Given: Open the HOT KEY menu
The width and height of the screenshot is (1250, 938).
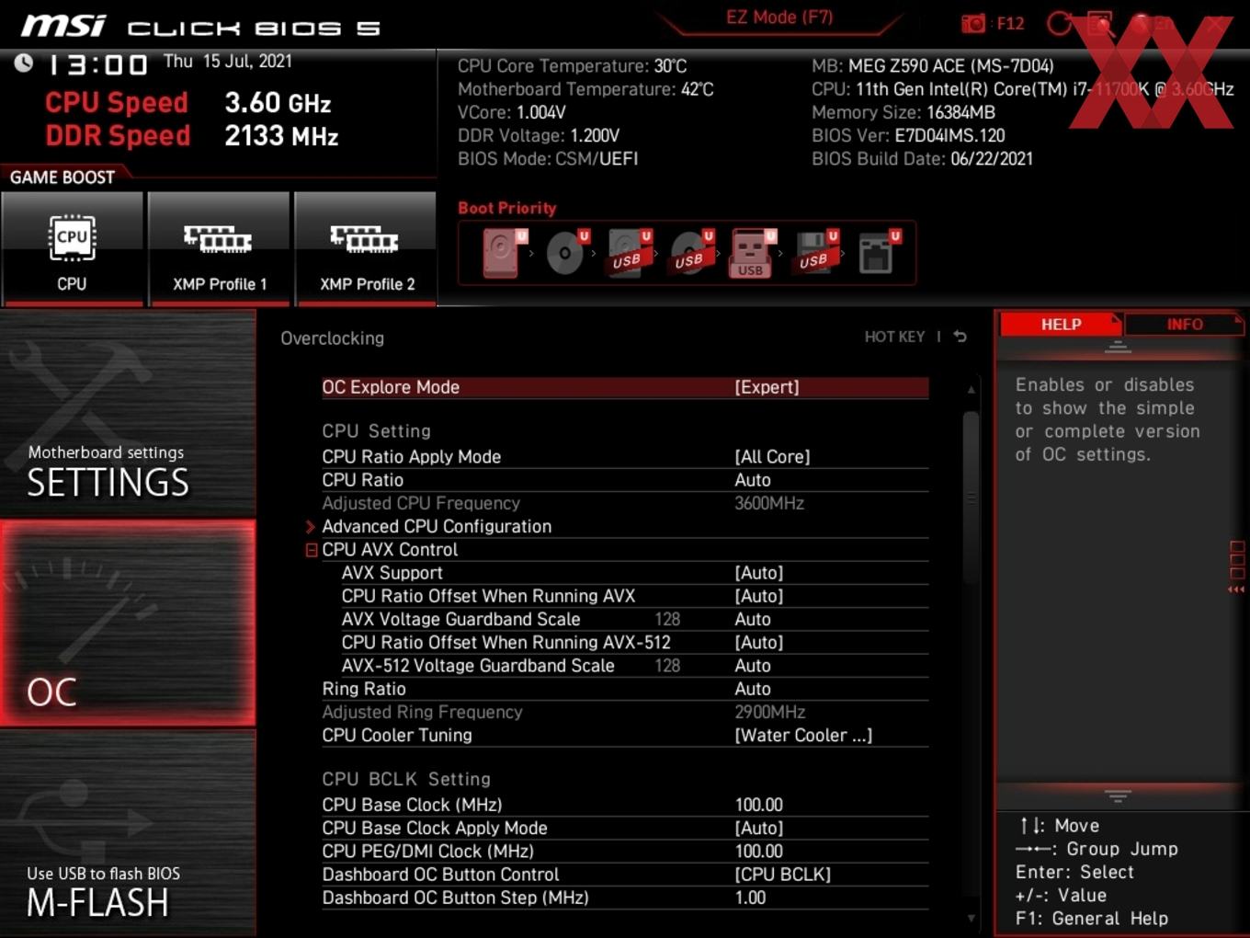Looking at the screenshot, I should click(x=894, y=337).
